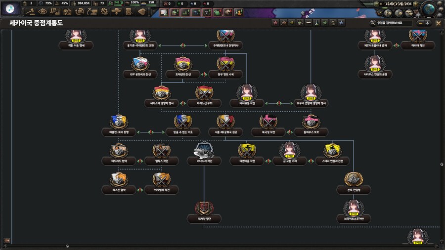Open the officer corps cap icon

coord(141,11)
